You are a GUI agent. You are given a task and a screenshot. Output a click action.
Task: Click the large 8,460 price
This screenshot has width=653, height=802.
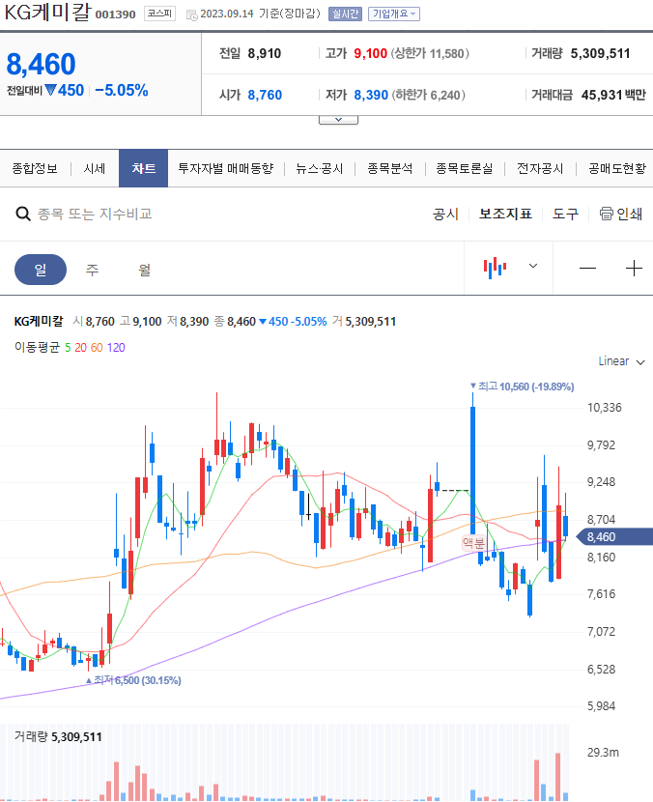[x=41, y=65]
